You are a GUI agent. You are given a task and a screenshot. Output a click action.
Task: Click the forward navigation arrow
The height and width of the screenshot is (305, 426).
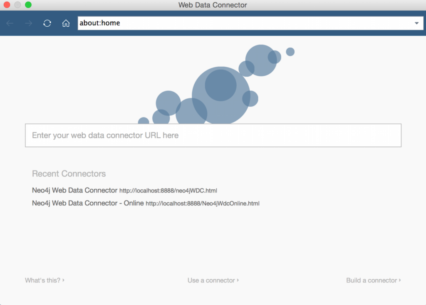28,23
